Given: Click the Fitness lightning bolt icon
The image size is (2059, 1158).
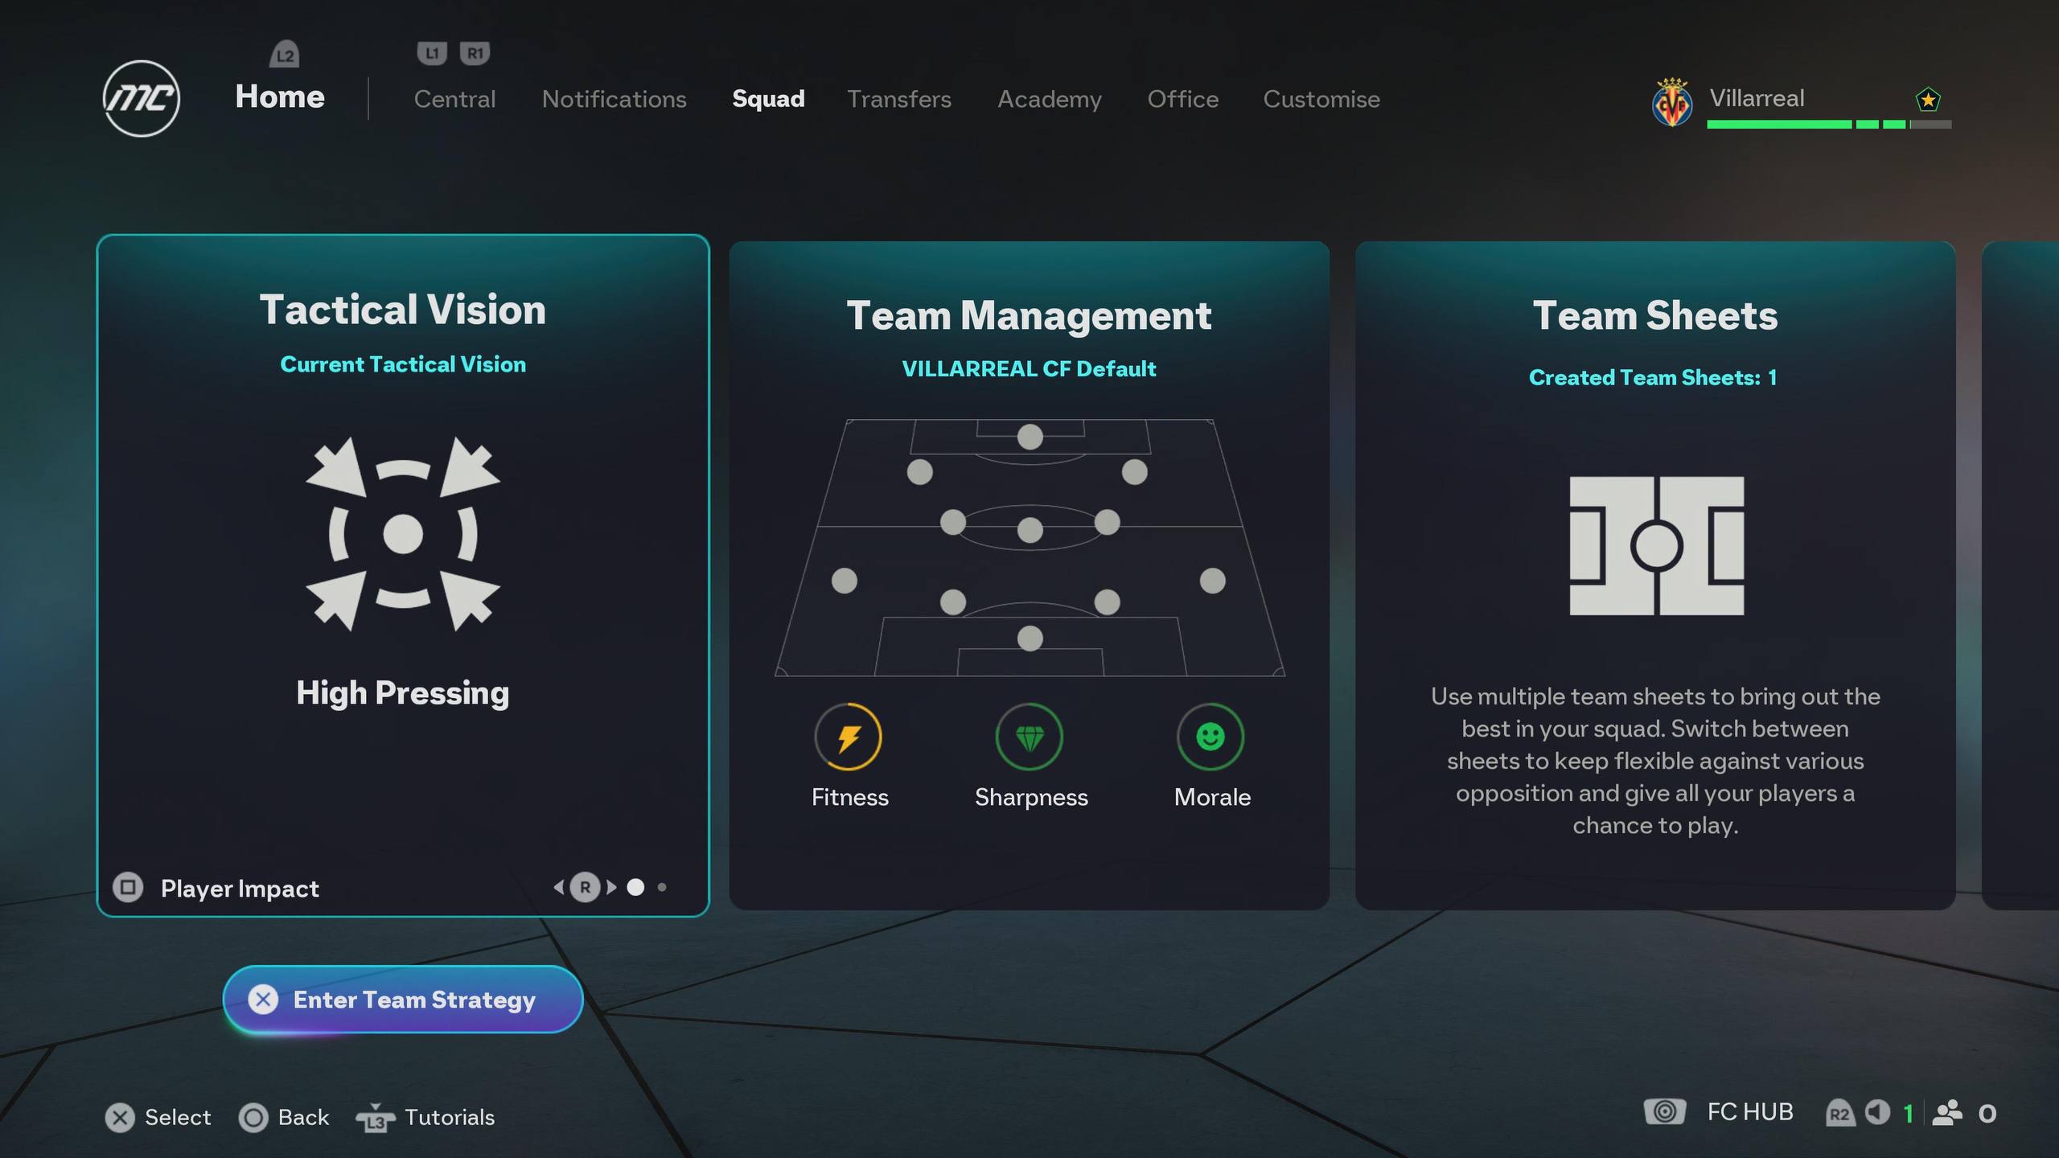Looking at the screenshot, I should (x=849, y=737).
